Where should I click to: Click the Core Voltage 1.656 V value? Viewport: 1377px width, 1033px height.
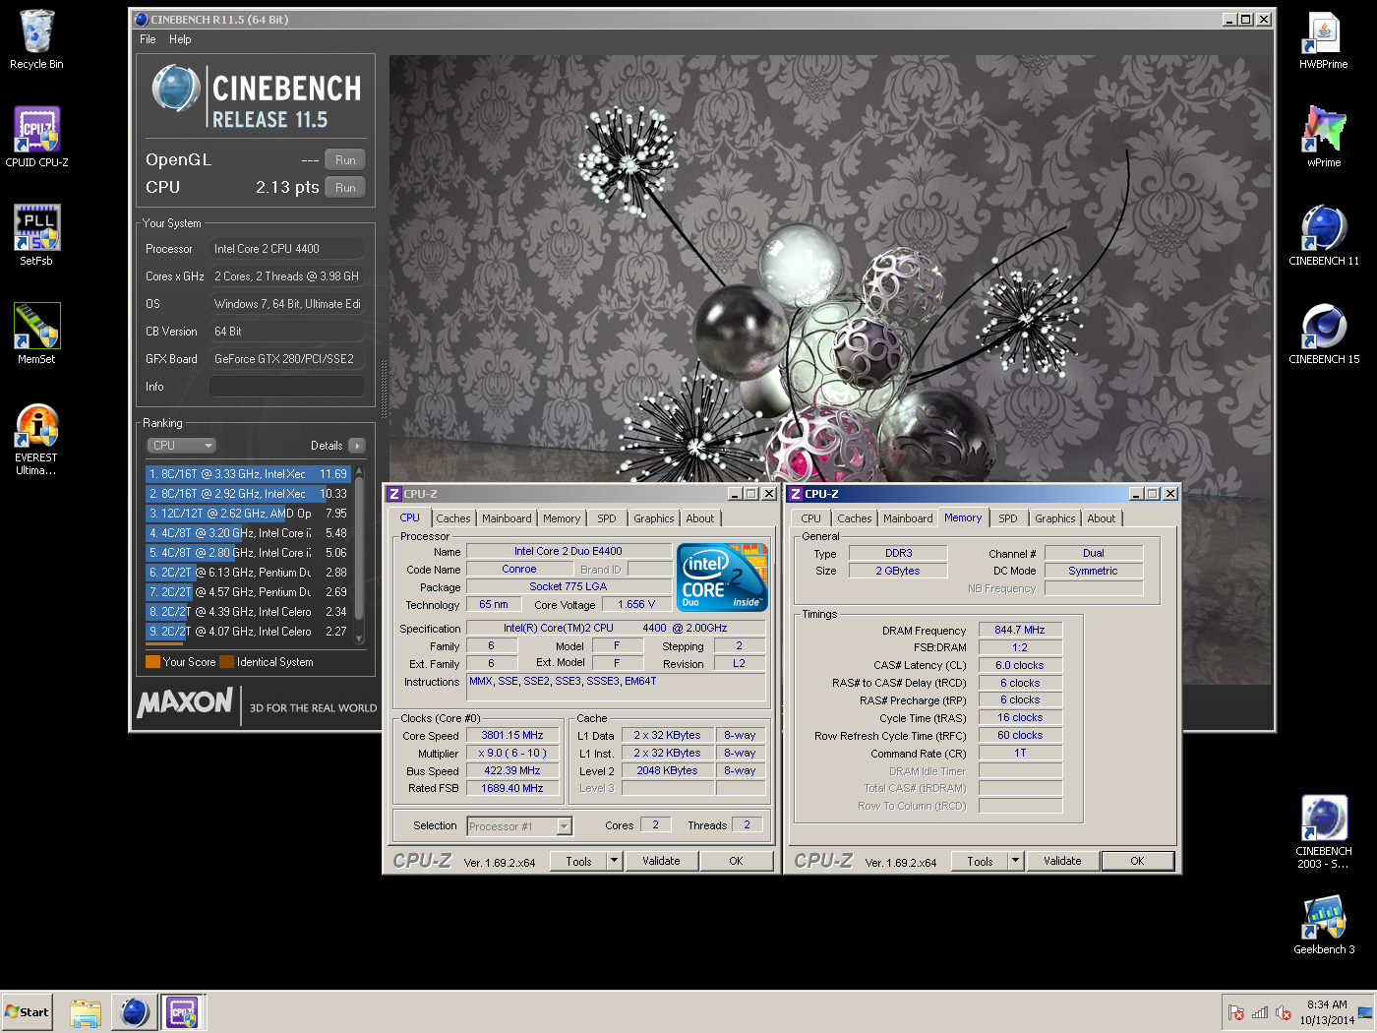(636, 605)
